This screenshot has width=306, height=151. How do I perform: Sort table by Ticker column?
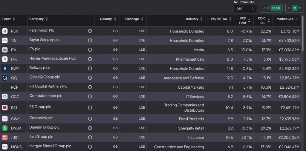[8, 19]
